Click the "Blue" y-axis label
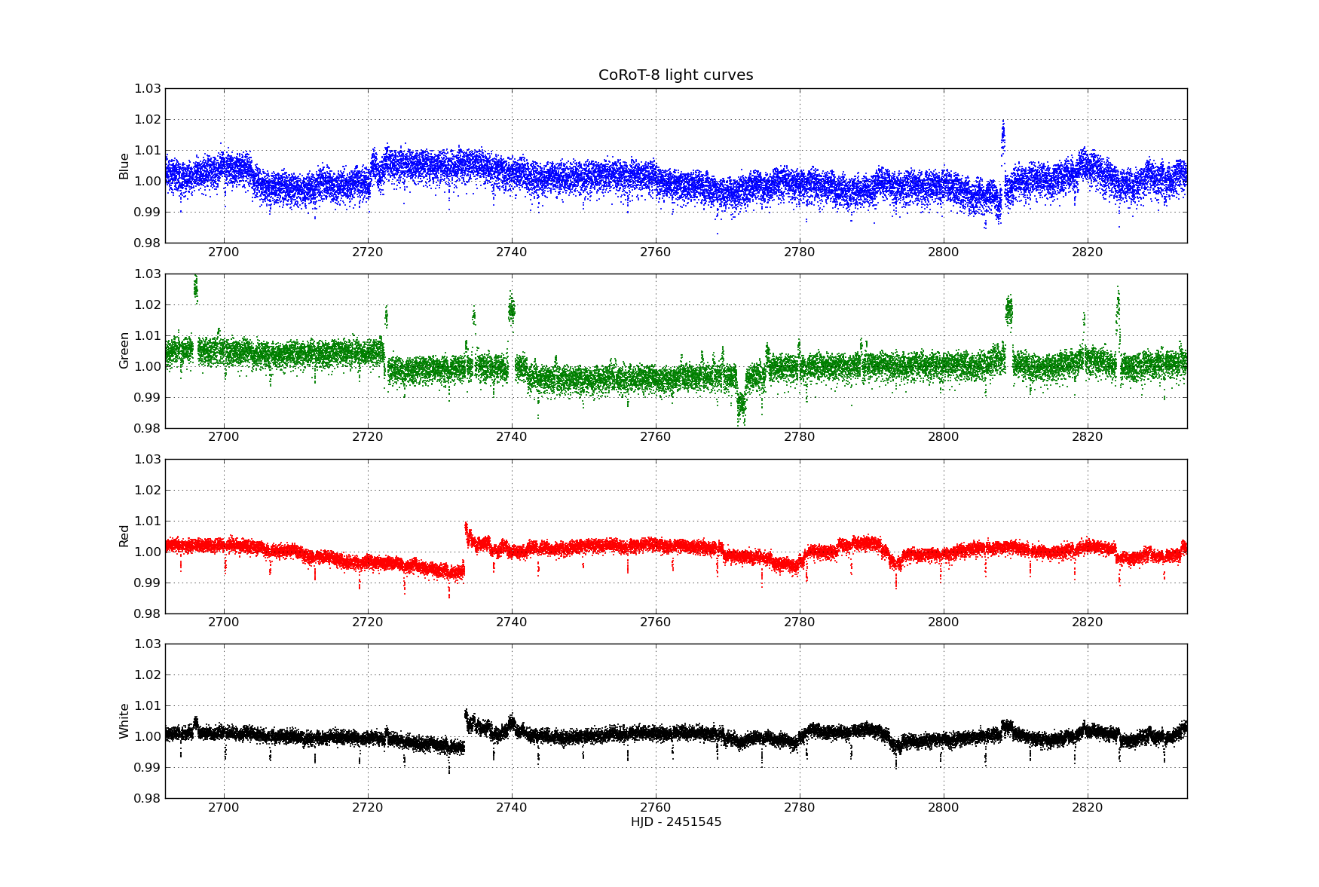1319x887 pixels. coord(124,166)
